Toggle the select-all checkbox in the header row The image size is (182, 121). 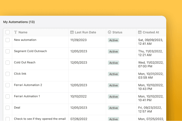pyautogui.click(x=8, y=32)
